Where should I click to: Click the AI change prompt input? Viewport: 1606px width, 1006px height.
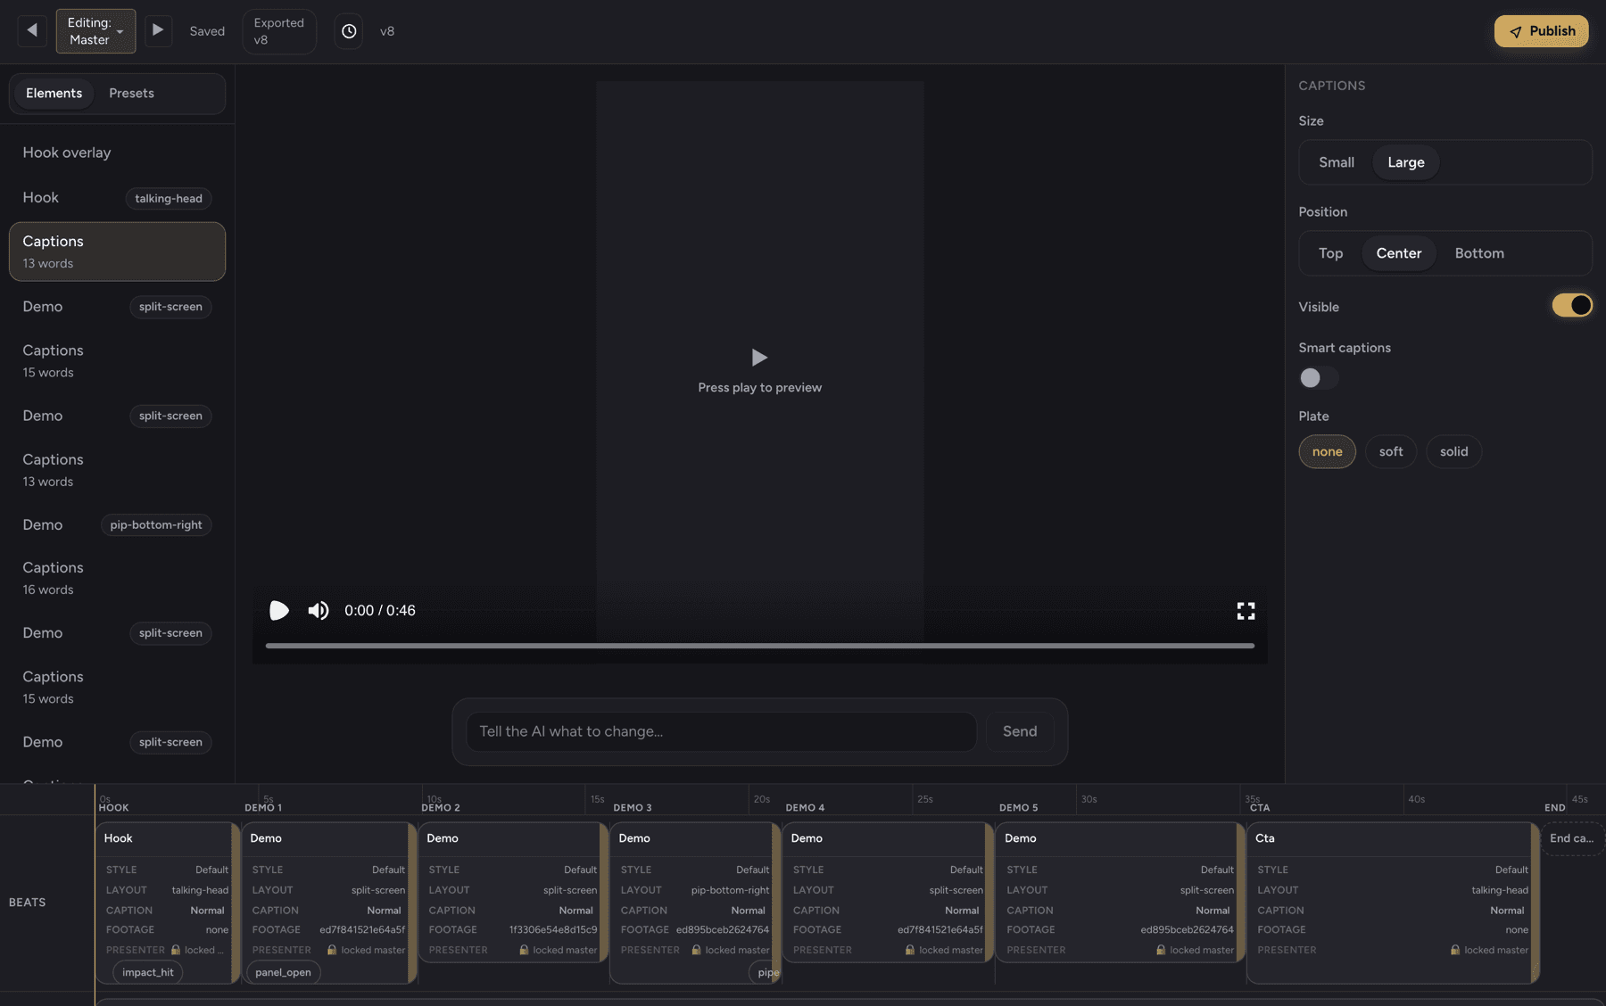pos(721,731)
